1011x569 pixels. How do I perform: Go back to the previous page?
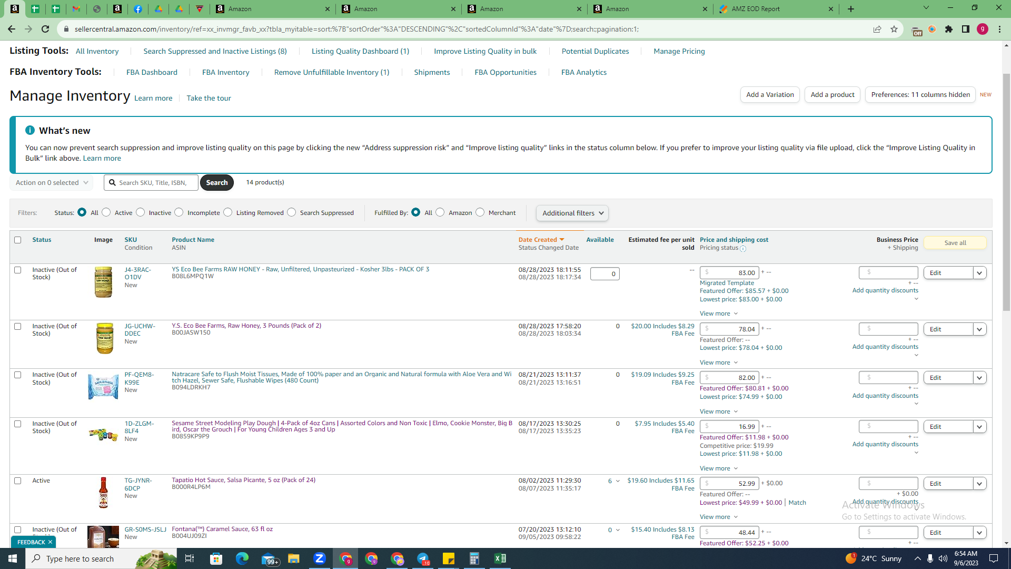click(x=12, y=29)
